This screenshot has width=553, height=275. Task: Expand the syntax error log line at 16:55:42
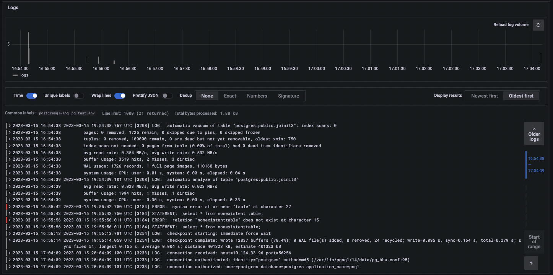[x=10, y=207]
